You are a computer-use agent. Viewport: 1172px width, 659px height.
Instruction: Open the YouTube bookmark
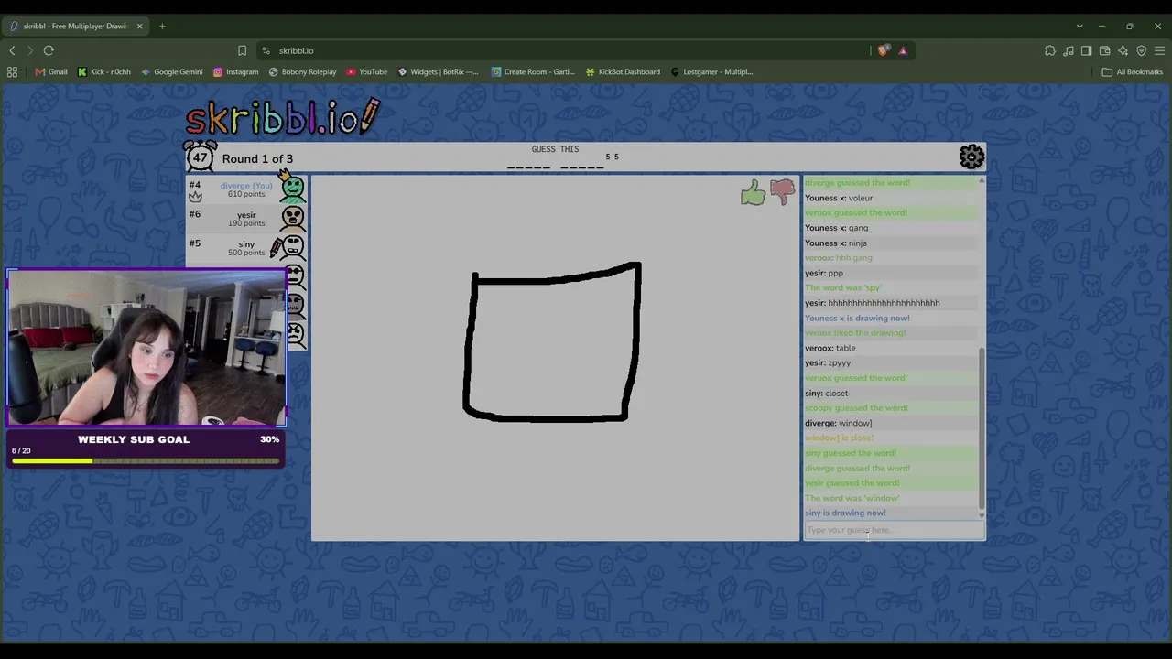[366, 71]
